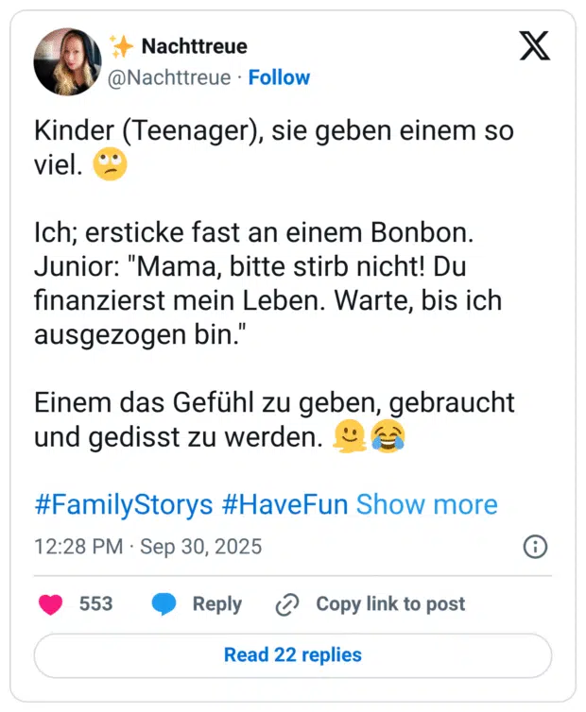Select the "Copy link to post" text
586x712 pixels.
coord(390,604)
